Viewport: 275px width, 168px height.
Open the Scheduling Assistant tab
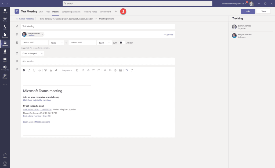[x=71, y=12]
